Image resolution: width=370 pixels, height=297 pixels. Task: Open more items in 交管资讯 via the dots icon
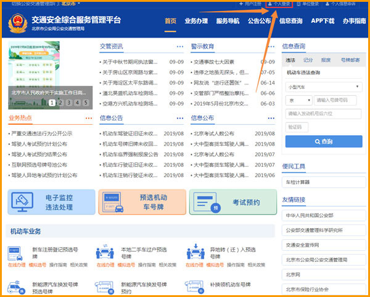point(180,47)
